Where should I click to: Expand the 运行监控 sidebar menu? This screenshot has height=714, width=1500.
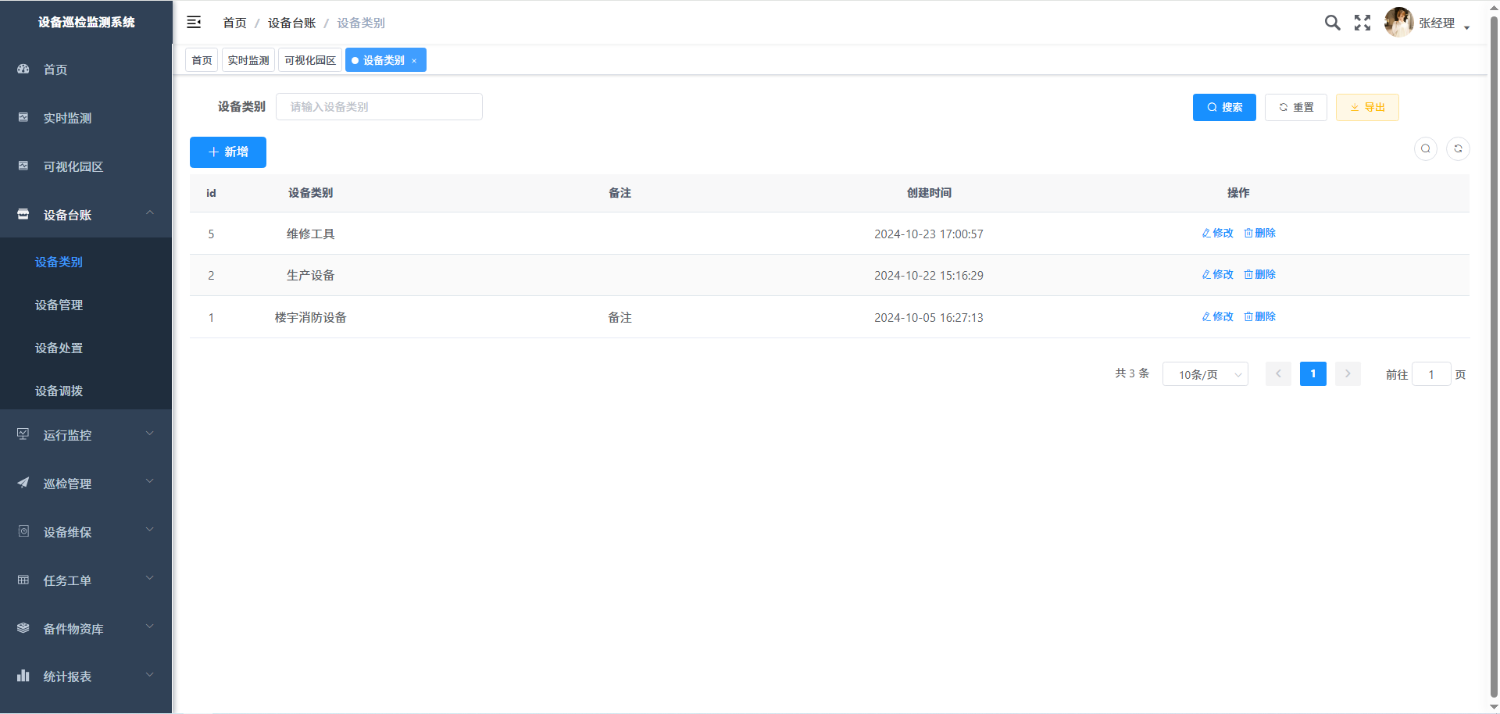(86, 435)
